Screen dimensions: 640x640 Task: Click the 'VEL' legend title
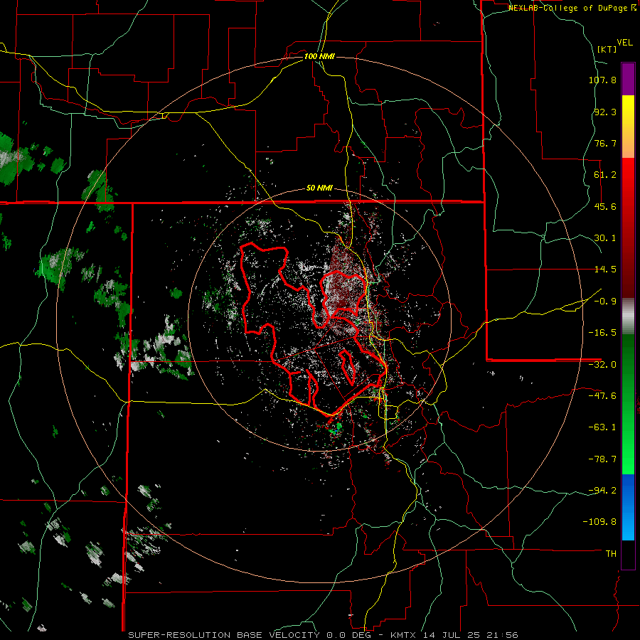(624, 43)
